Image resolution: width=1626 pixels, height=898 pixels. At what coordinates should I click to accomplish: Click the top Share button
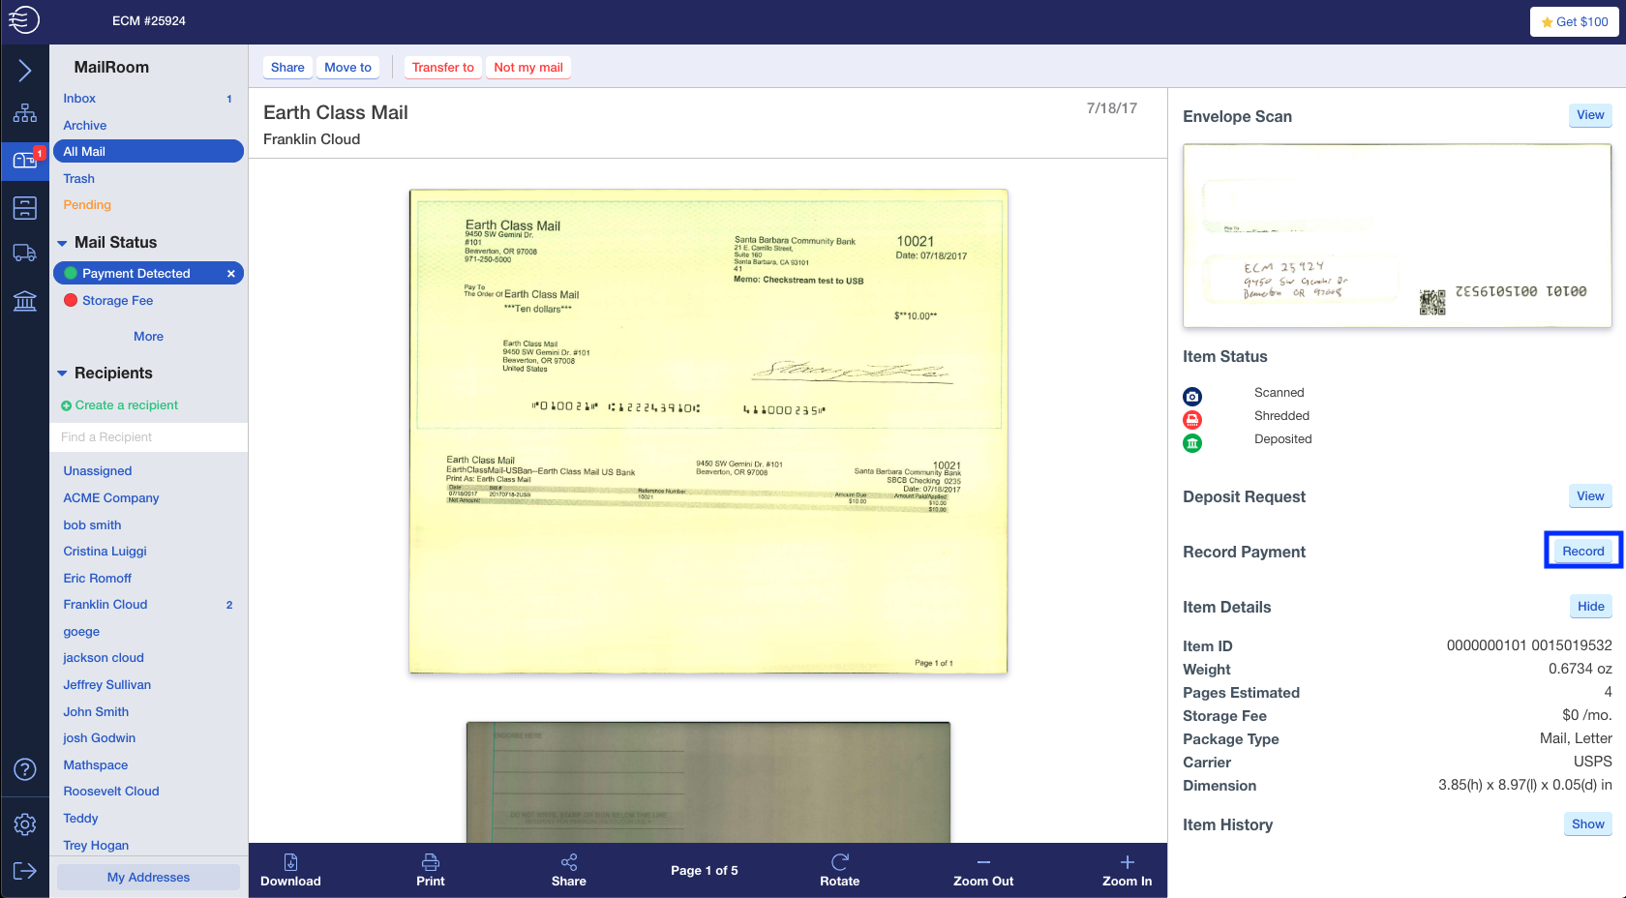(287, 68)
